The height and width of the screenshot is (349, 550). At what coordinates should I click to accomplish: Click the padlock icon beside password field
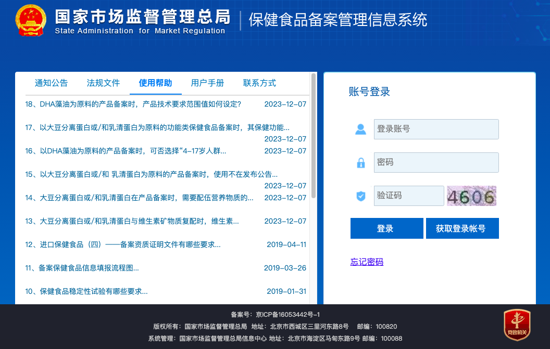tap(360, 163)
